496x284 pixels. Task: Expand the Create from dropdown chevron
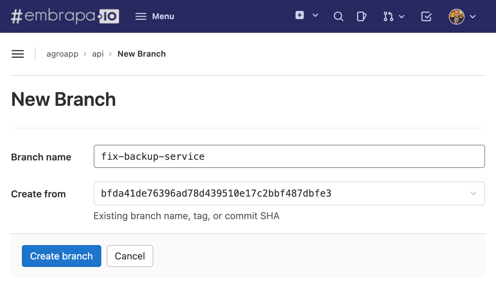(473, 194)
